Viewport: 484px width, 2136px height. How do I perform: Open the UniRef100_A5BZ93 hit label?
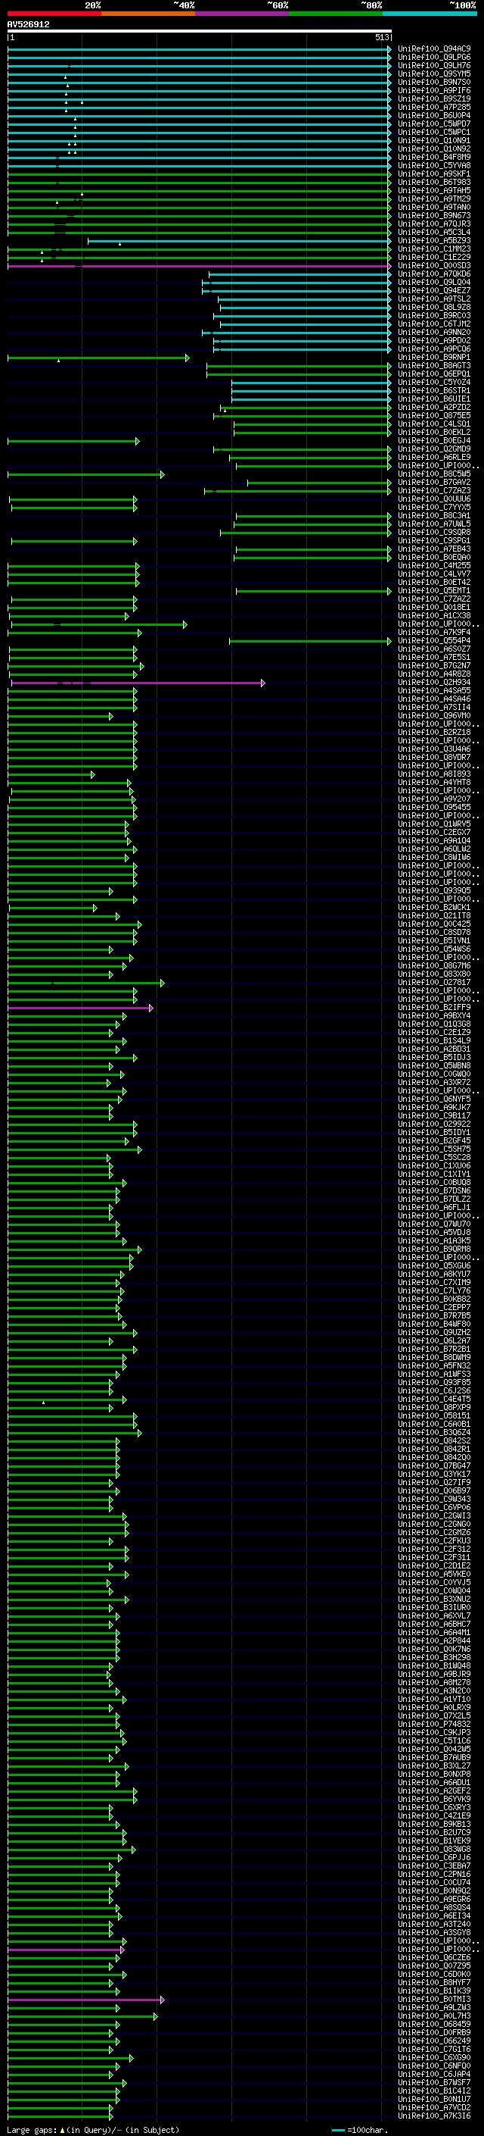[434, 240]
